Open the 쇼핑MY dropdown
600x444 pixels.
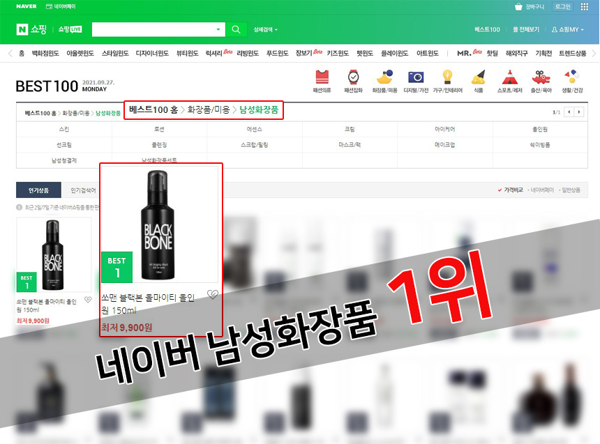click(x=567, y=29)
